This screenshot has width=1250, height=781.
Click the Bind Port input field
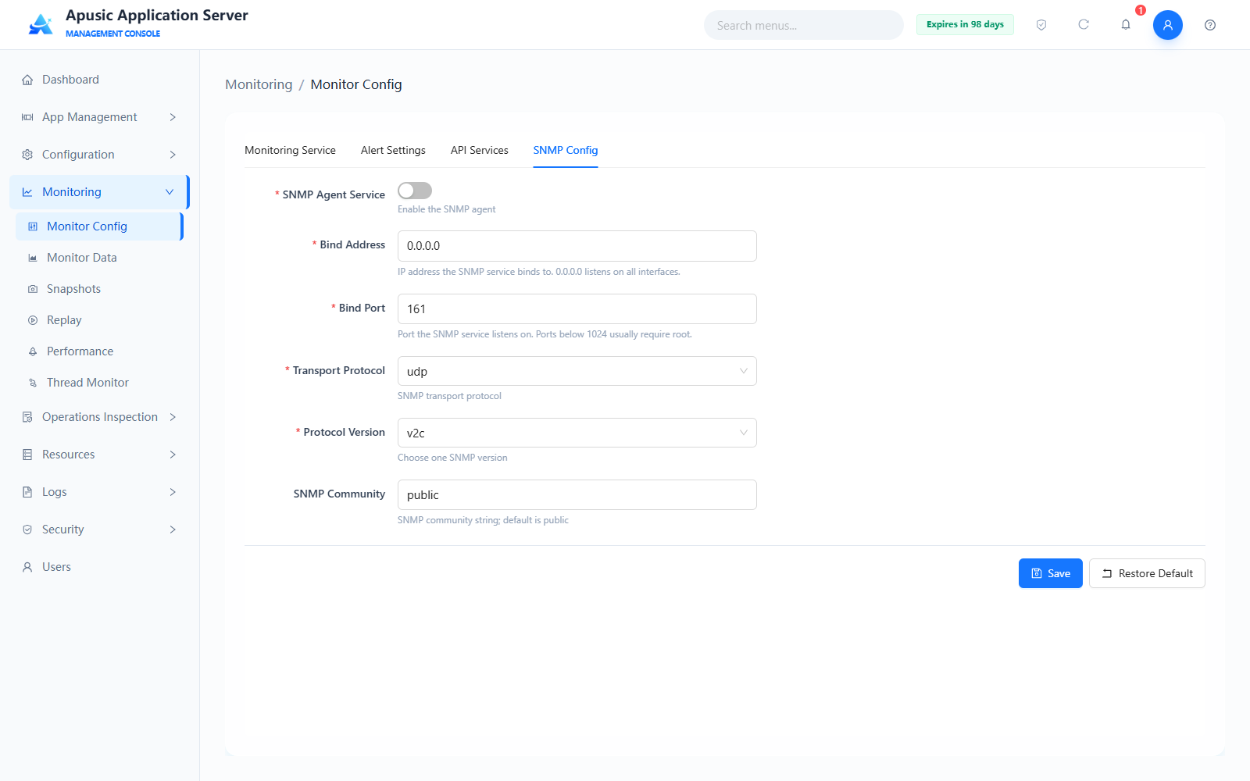coord(577,308)
